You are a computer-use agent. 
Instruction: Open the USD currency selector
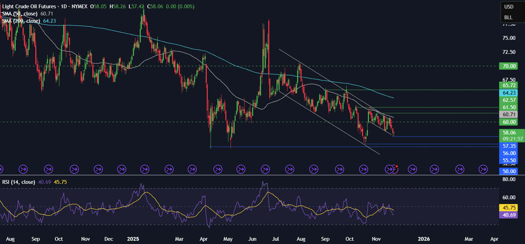click(509, 7)
